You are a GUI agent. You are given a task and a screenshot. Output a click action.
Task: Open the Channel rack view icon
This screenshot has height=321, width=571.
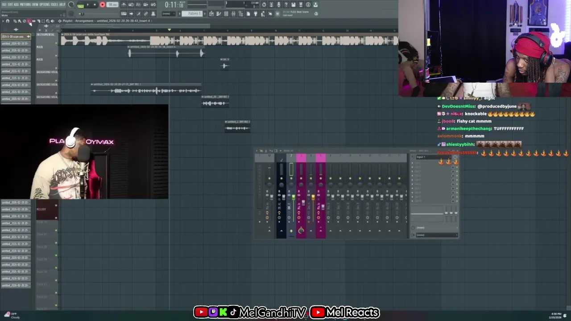pyautogui.click(x=226, y=14)
